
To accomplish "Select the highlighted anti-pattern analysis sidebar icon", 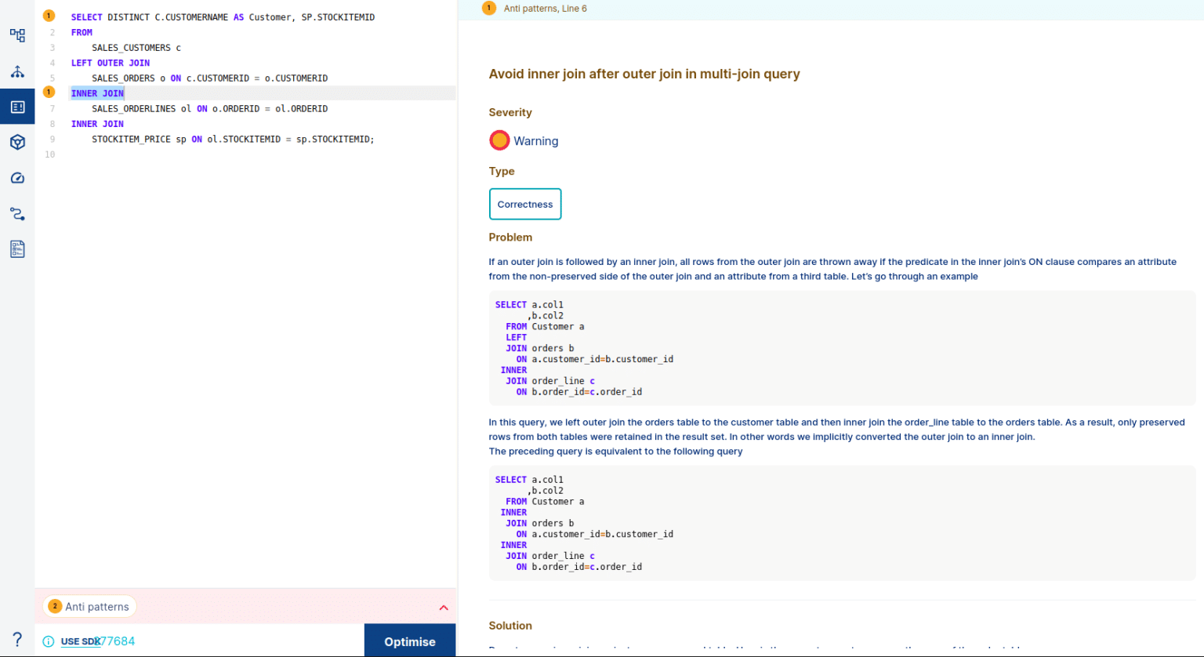I will pos(17,107).
